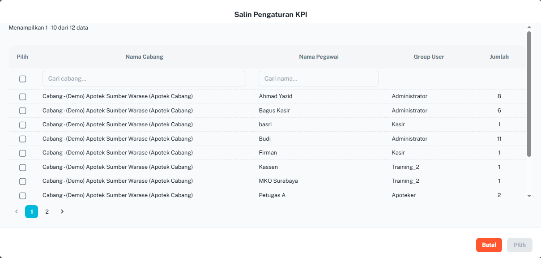Check the box next to Firman
Screen dimensions: 541x258
[x=23, y=153]
